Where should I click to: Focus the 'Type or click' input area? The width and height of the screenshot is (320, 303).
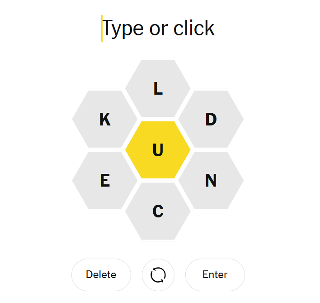pos(158,29)
